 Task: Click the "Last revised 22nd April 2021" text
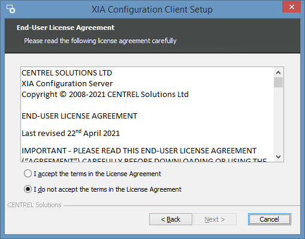(71, 133)
